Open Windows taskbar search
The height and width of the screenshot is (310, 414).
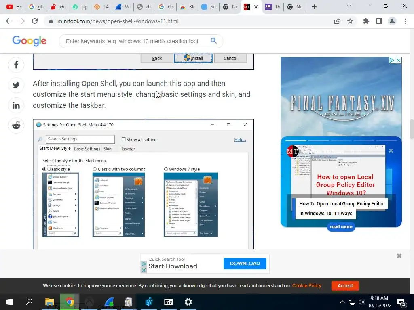coord(29,302)
